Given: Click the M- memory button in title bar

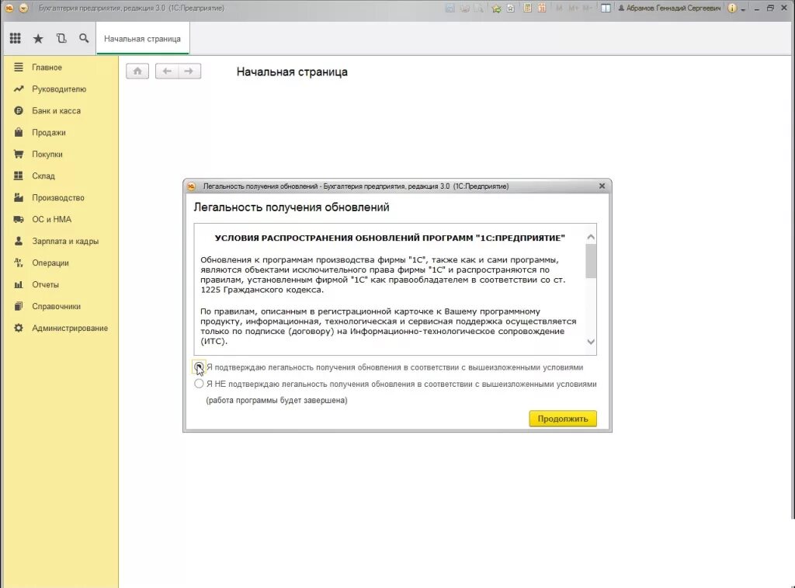Looking at the screenshot, I should (587, 8).
